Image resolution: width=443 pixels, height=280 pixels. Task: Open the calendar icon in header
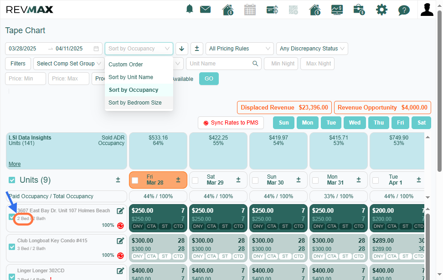(x=250, y=10)
